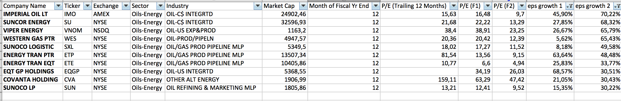Open Month of Fiscal Yr End filter

click(x=376, y=6)
